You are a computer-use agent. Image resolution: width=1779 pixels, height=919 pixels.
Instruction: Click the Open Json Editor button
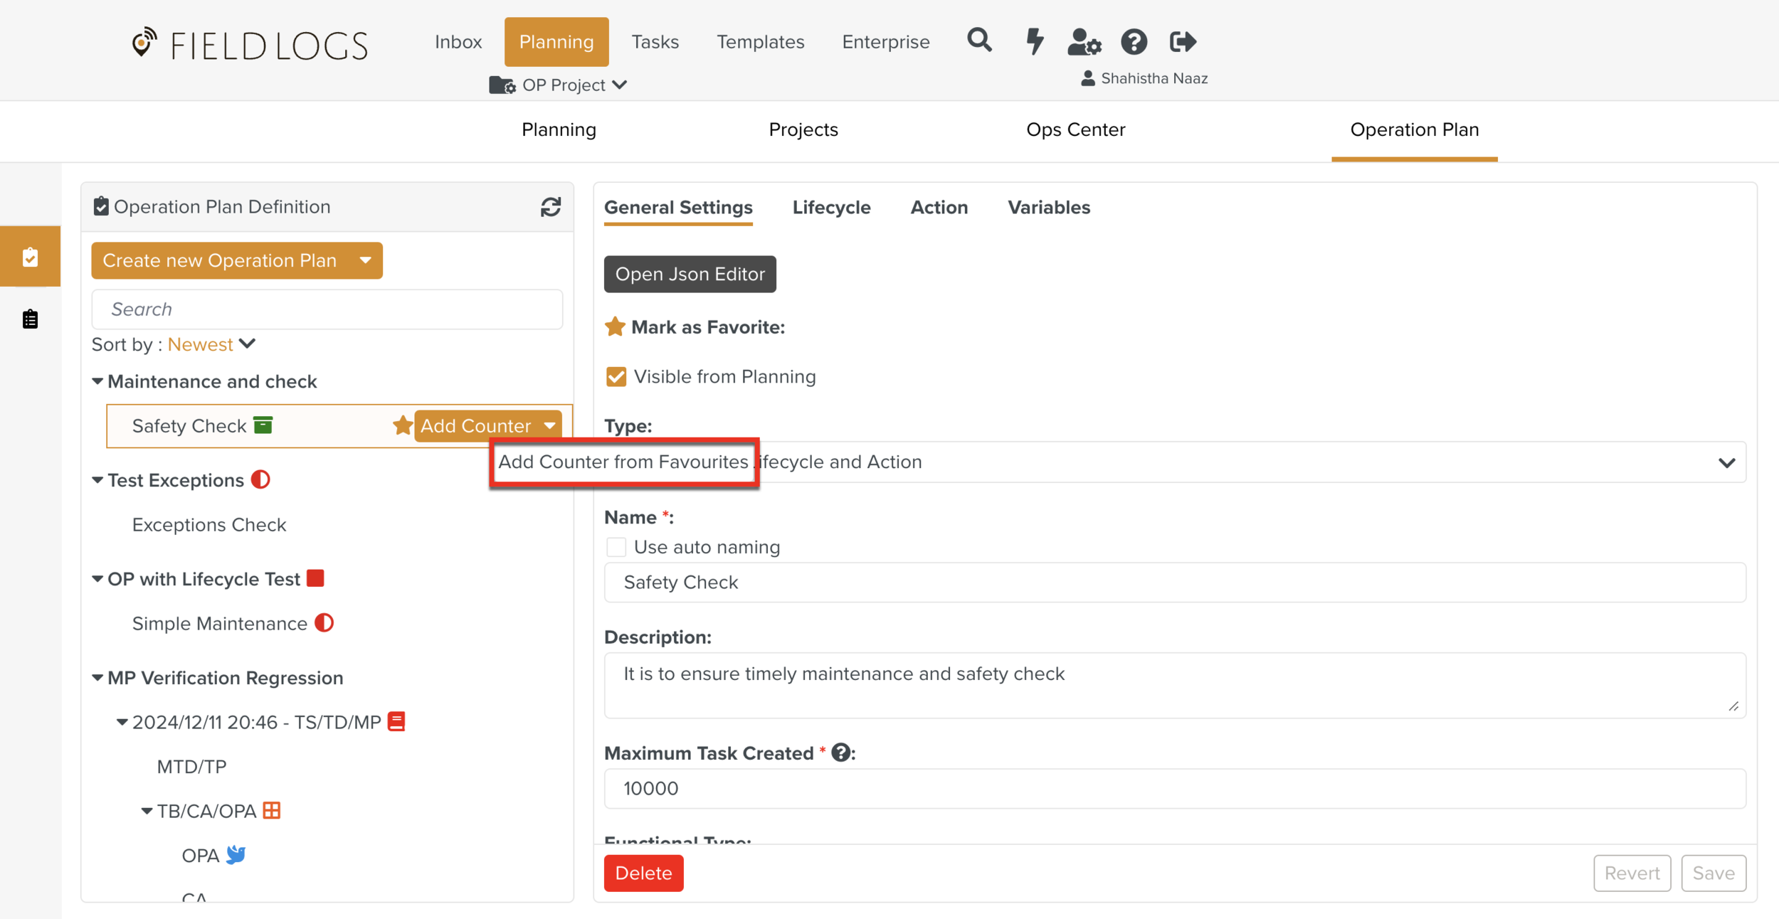point(690,274)
